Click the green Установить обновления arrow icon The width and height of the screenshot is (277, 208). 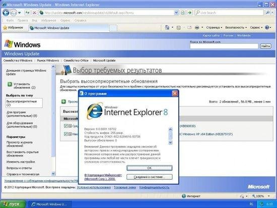[10, 84]
